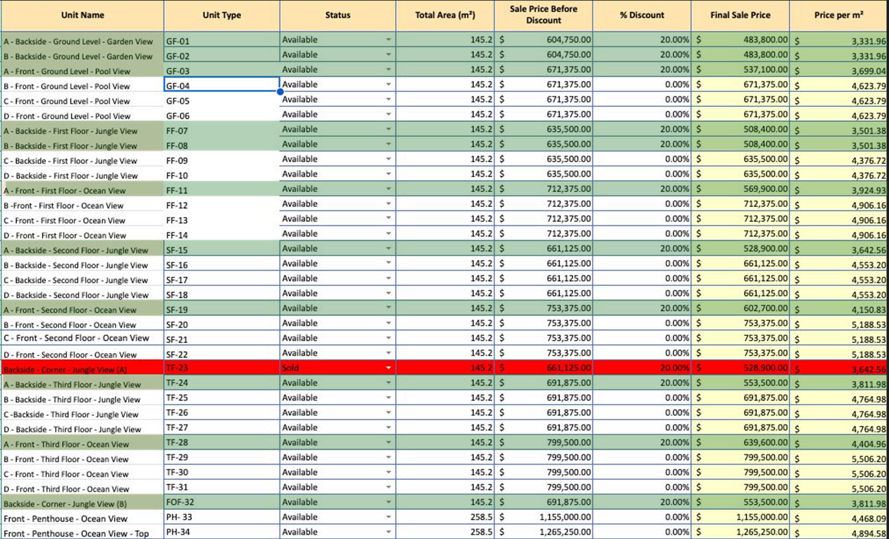Click the Unit Name column header
The image size is (889, 539).
pos(82,15)
